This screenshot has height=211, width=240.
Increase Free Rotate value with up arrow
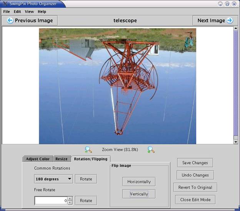tap(70, 199)
